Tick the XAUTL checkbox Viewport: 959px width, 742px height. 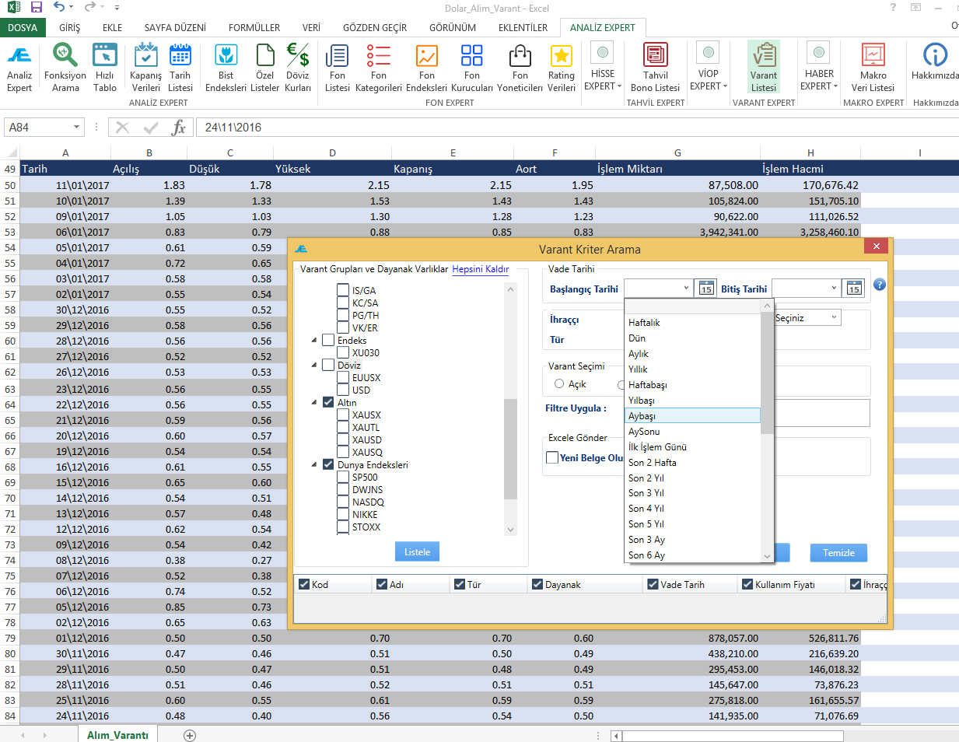click(x=343, y=428)
